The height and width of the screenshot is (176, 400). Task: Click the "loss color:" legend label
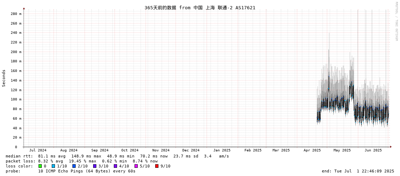coord(19,166)
